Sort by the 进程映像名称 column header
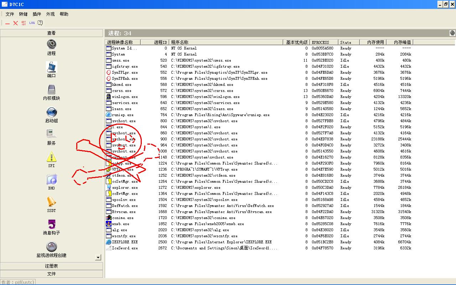Image resolution: width=456 pixels, height=285 pixels. (x=123, y=42)
